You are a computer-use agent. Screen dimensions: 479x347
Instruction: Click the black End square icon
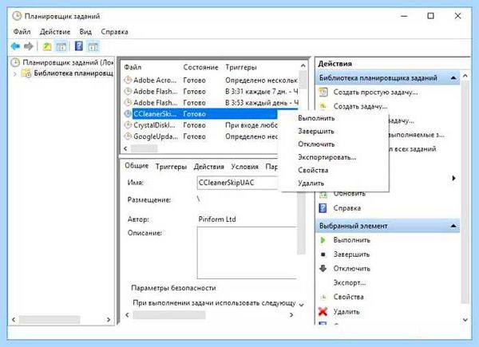point(323,254)
